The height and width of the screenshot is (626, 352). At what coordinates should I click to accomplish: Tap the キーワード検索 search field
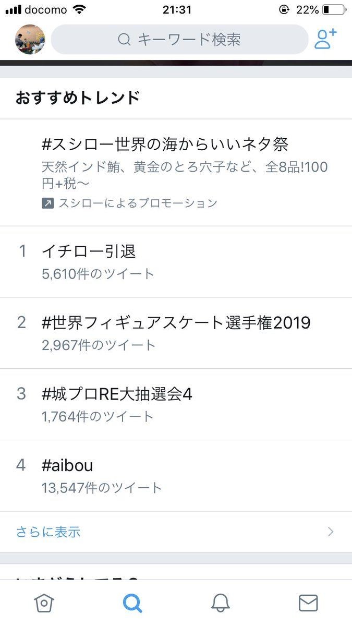point(180,40)
